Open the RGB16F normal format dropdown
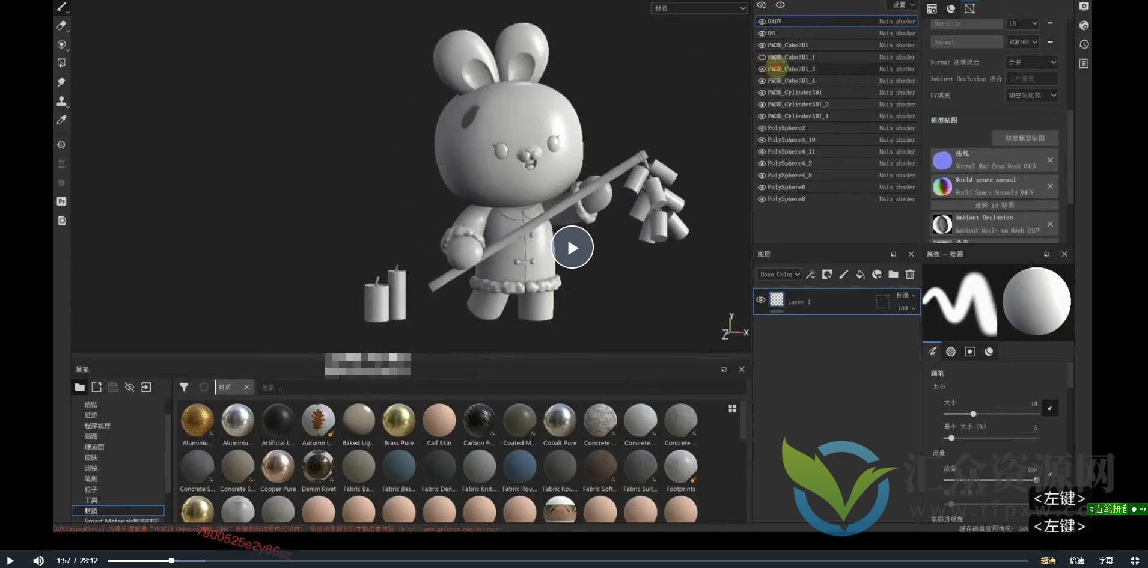The height and width of the screenshot is (568, 1148). coord(1023,42)
